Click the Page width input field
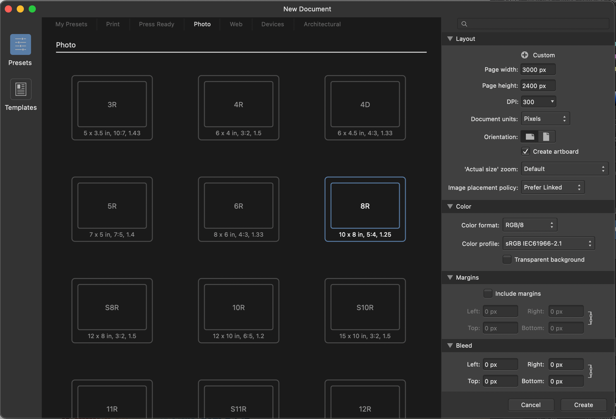616x419 pixels. click(538, 70)
